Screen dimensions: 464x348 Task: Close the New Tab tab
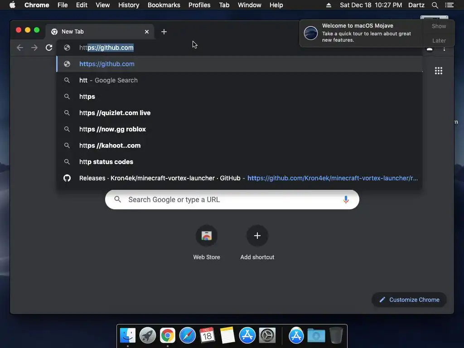coord(147,32)
